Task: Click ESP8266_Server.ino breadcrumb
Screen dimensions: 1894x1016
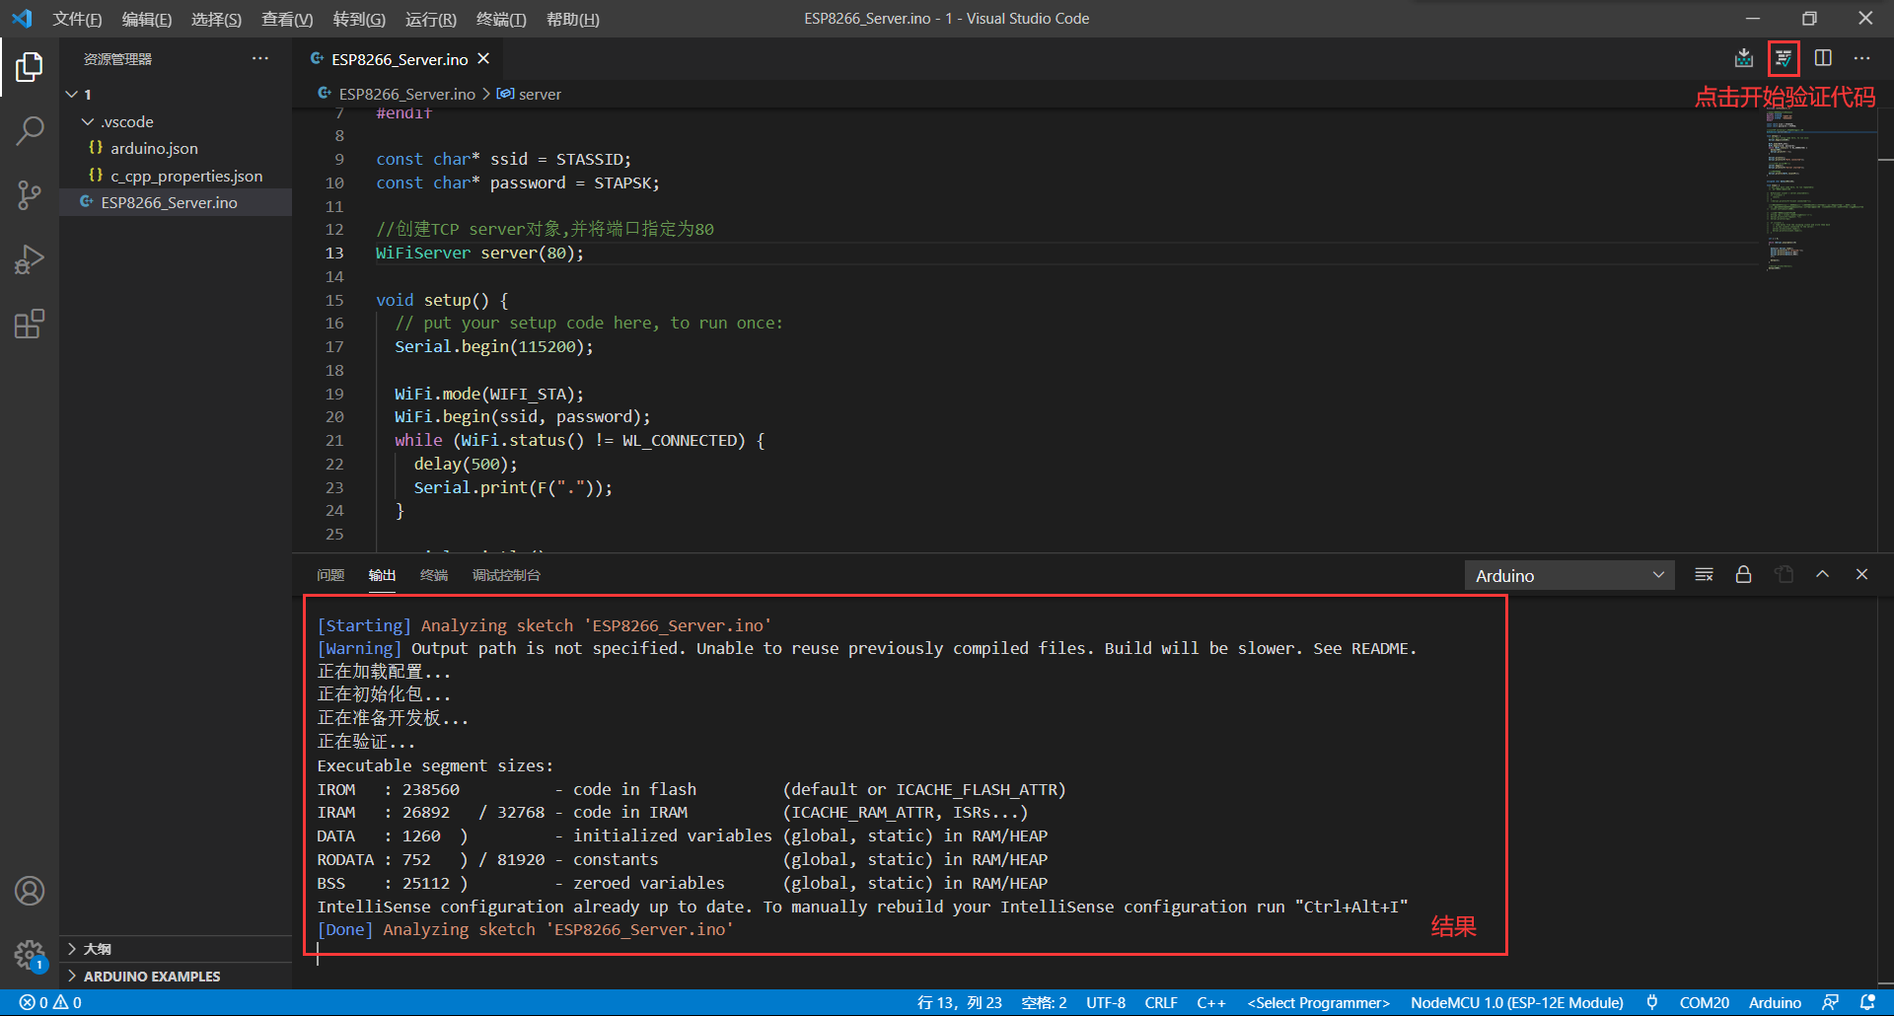Action: click(x=406, y=94)
